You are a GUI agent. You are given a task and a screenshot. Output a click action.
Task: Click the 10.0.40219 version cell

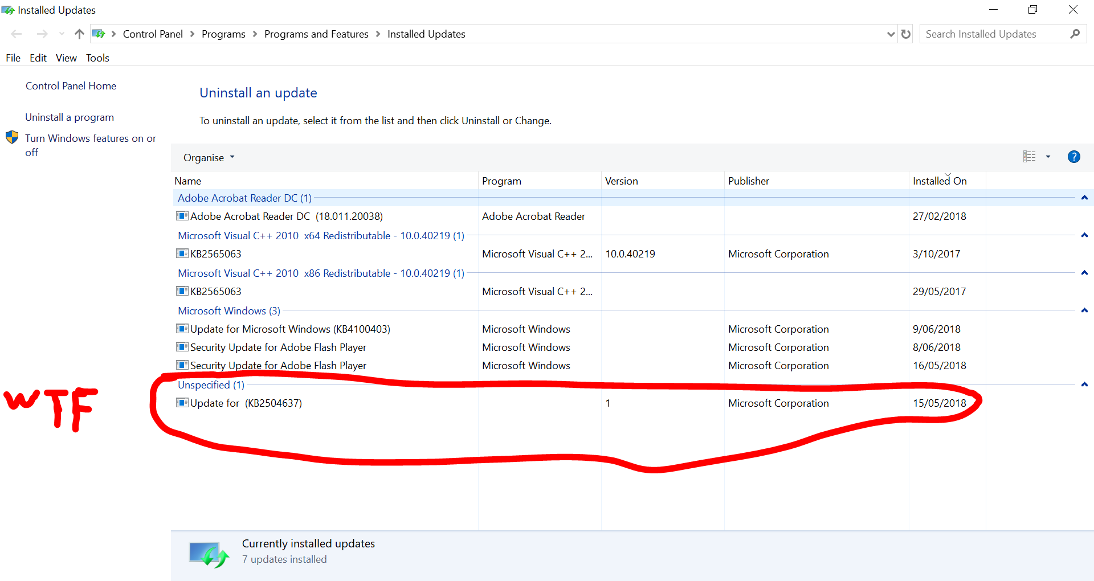coord(630,254)
